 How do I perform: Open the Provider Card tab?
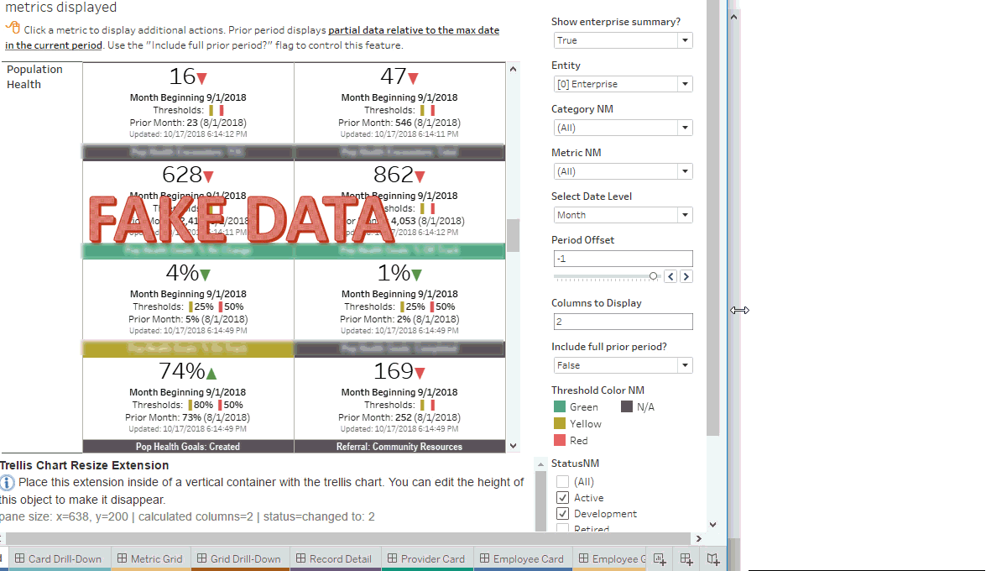[426, 558]
